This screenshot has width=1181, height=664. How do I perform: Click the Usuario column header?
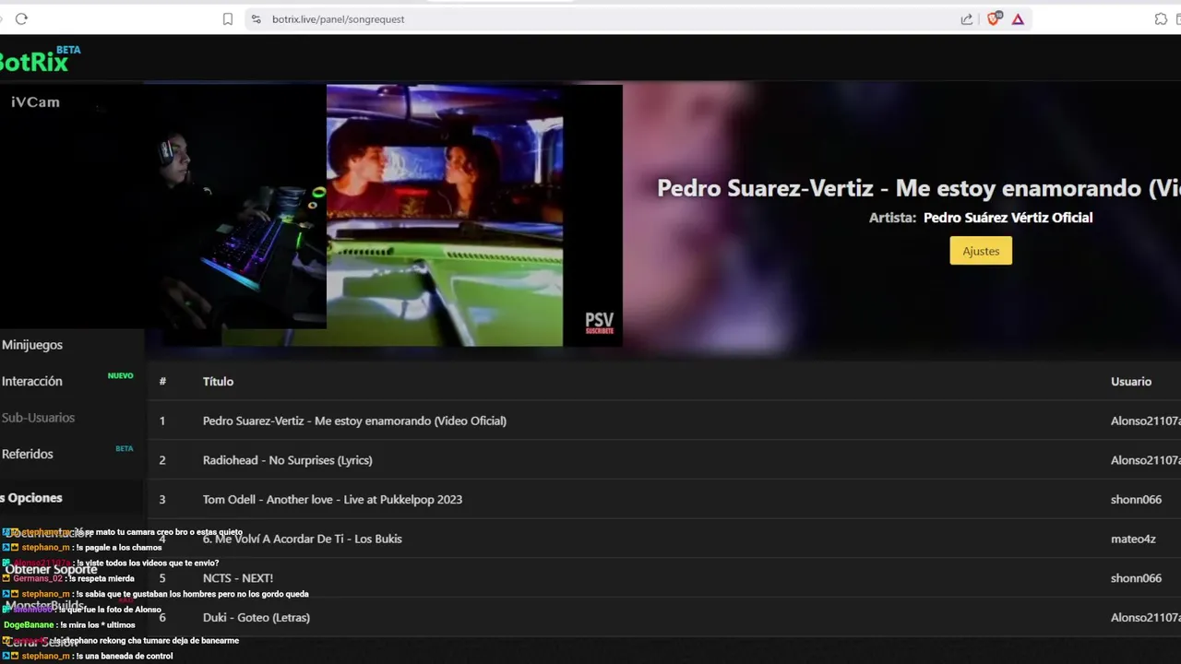click(x=1131, y=381)
